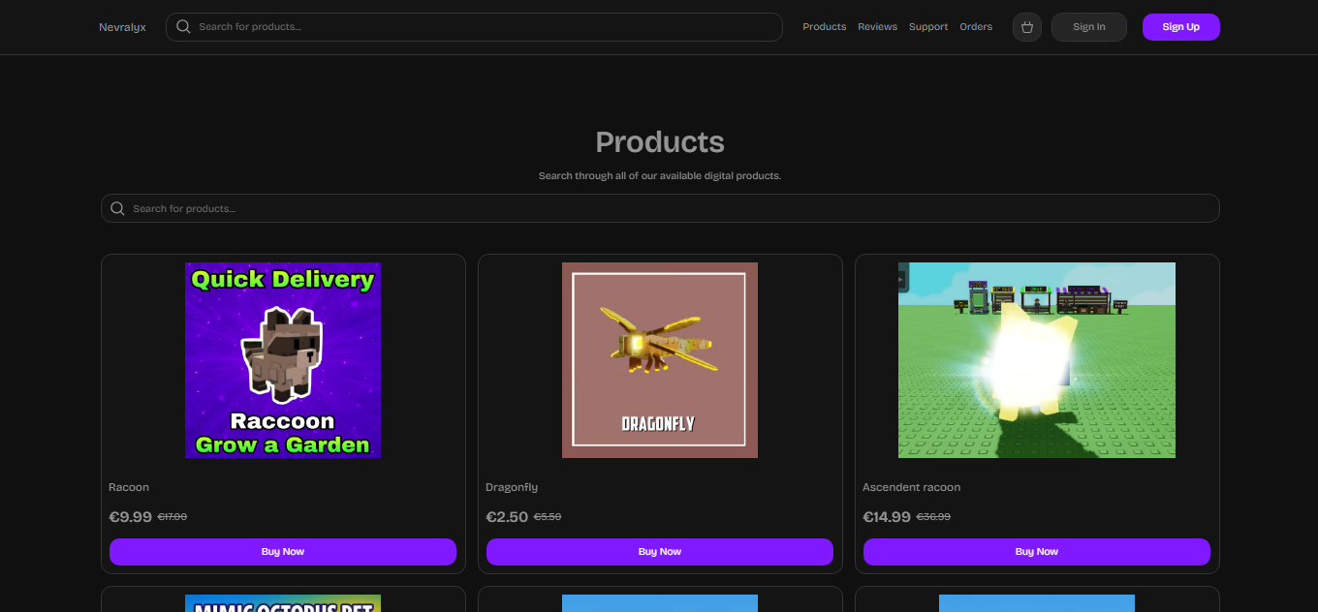Click the €2.50 price
Viewport: 1318px width, 612px height.
click(507, 517)
